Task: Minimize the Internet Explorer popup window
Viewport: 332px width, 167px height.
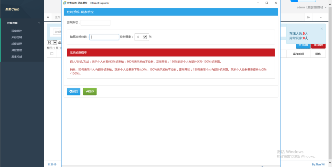Action: (257, 3)
